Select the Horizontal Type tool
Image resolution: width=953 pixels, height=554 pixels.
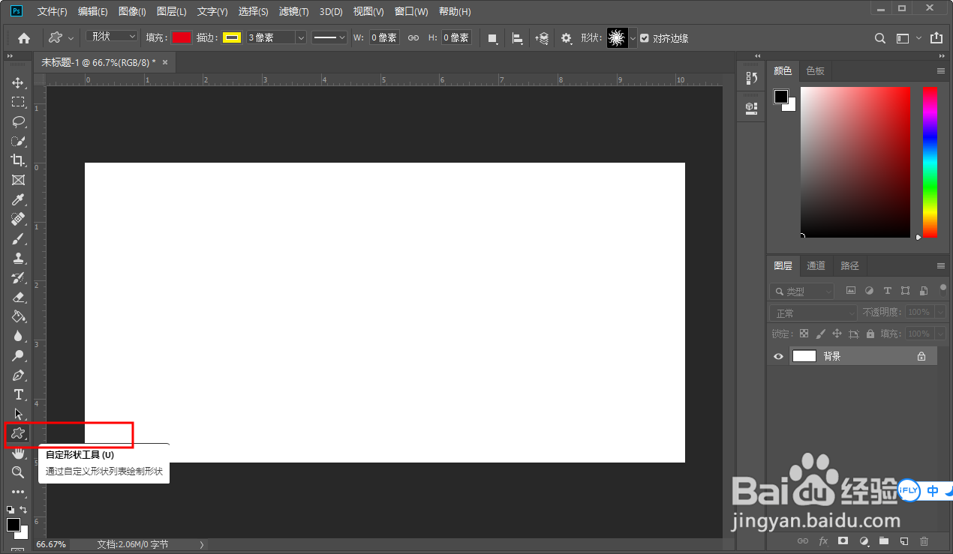click(x=18, y=394)
